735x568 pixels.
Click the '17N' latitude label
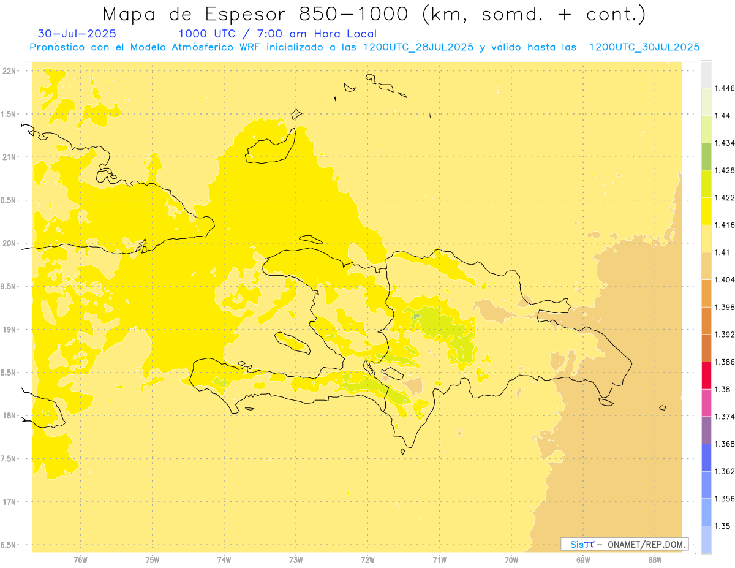(10, 502)
